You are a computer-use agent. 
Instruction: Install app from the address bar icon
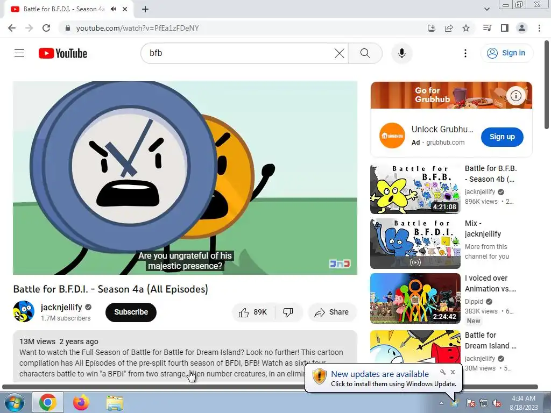[x=431, y=28]
